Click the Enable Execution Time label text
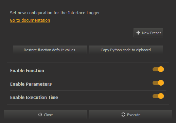The image size is (176, 123). [x=34, y=97]
